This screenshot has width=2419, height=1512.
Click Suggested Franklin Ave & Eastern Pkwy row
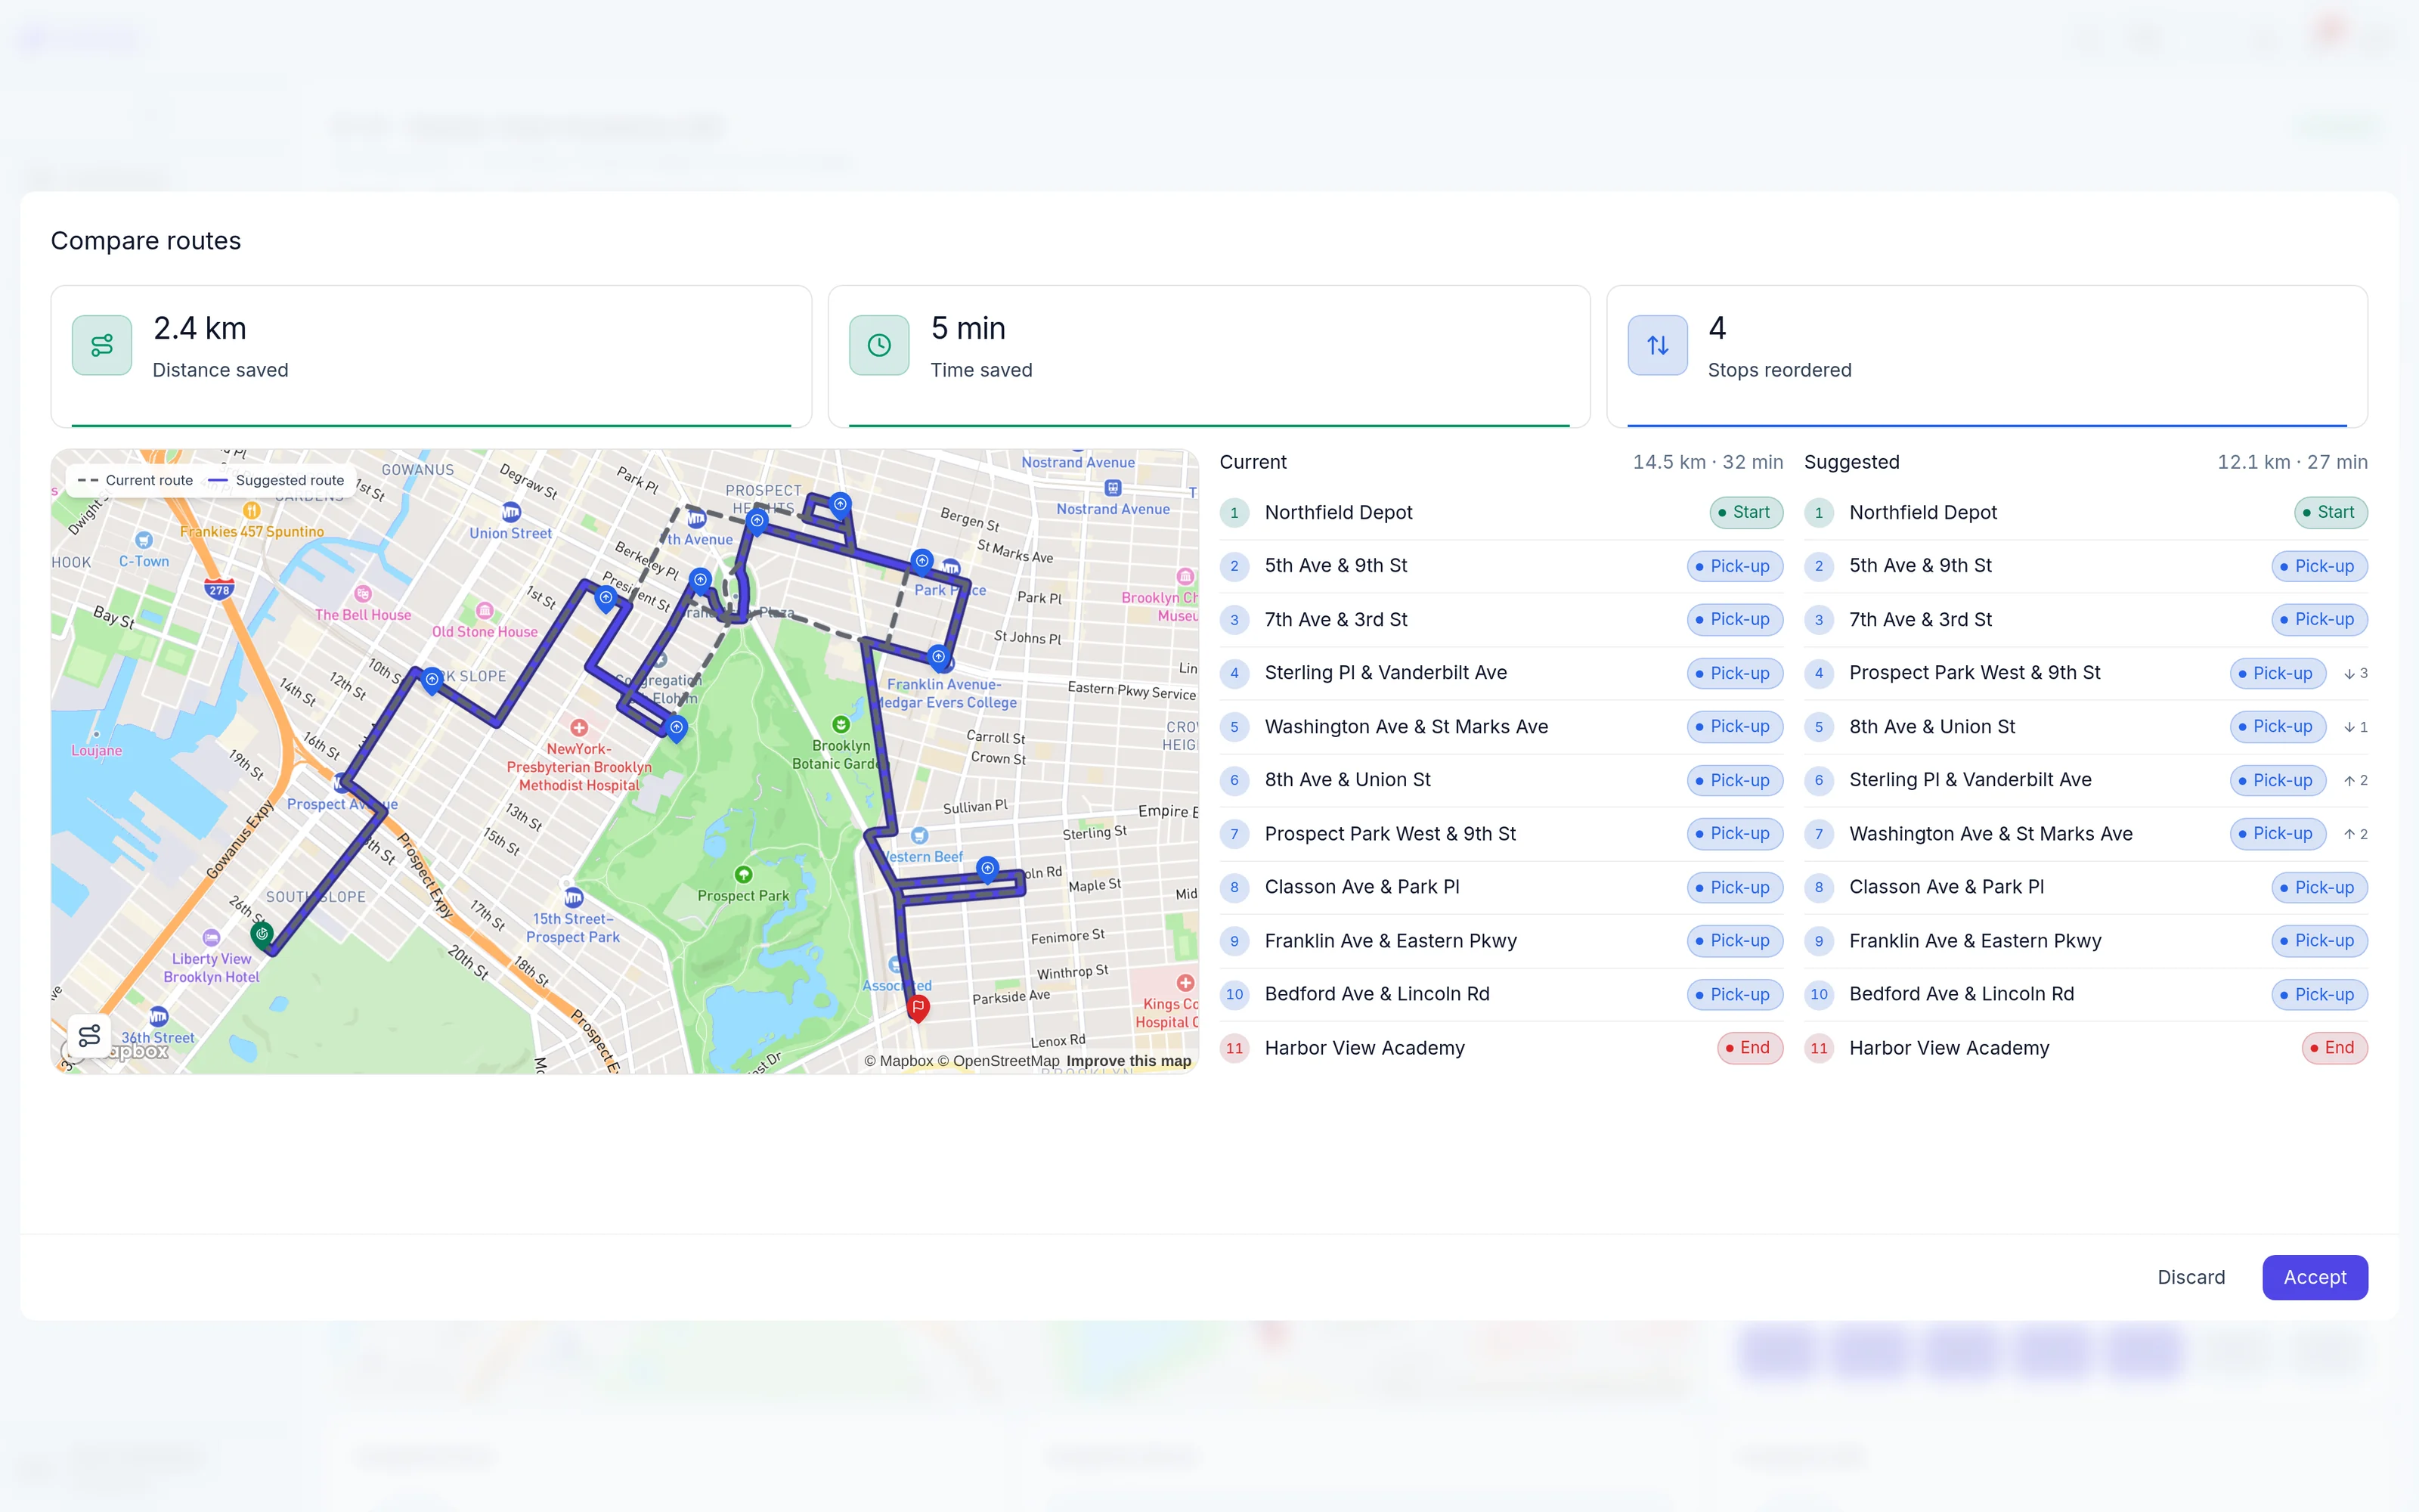pyautogui.click(x=2085, y=941)
